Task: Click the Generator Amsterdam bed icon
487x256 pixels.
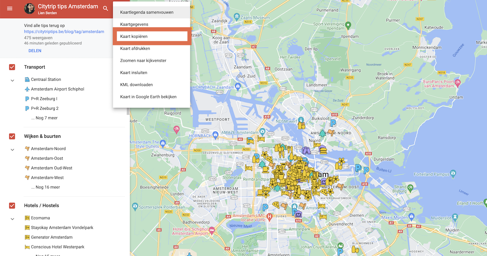Action: tap(27, 237)
